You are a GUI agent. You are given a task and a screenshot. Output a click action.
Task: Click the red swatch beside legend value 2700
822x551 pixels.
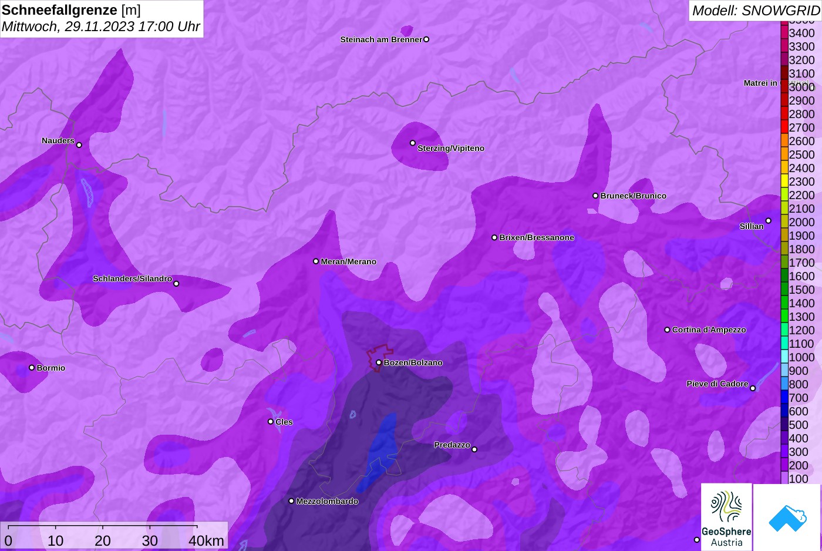click(x=784, y=127)
